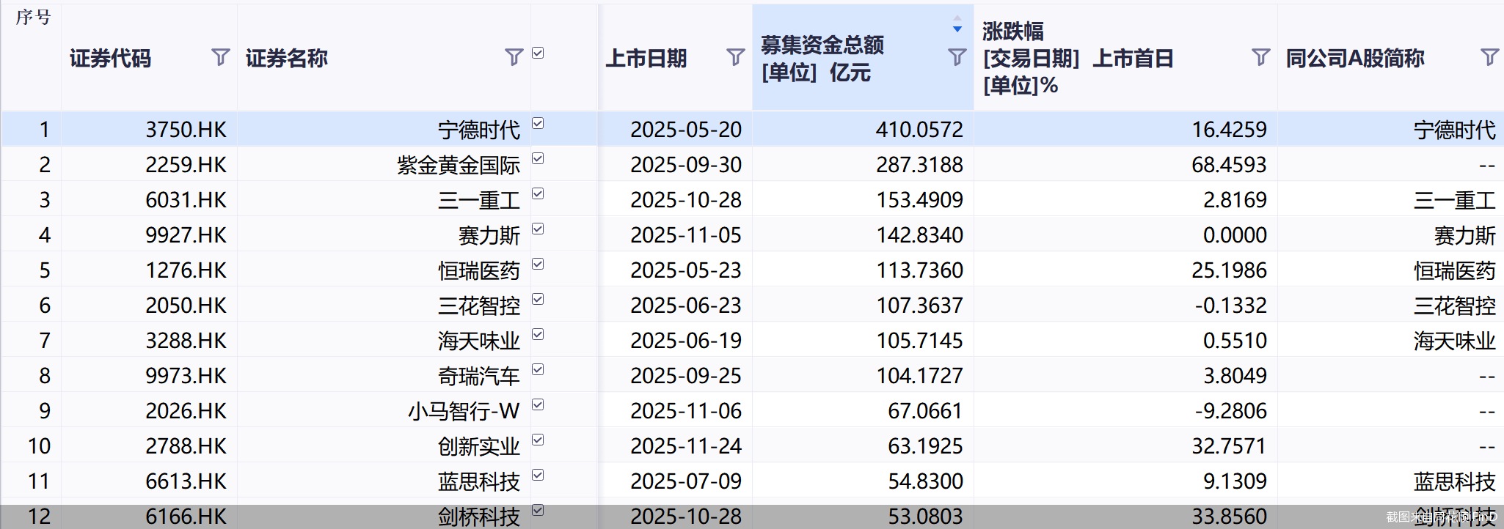The image size is (1504, 529).
Task: Click the 募集资金总额 header label
Action: pyautogui.click(x=822, y=59)
